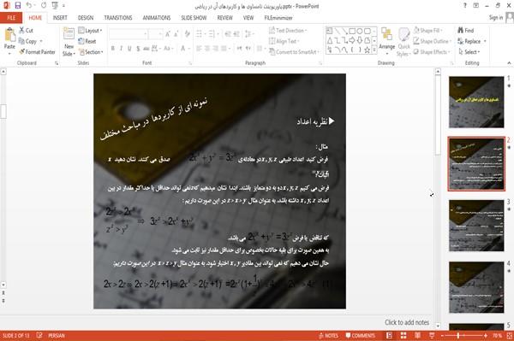
Task: Toggle Underline formatting
Action: pyautogui.click(x=129, y=49)
